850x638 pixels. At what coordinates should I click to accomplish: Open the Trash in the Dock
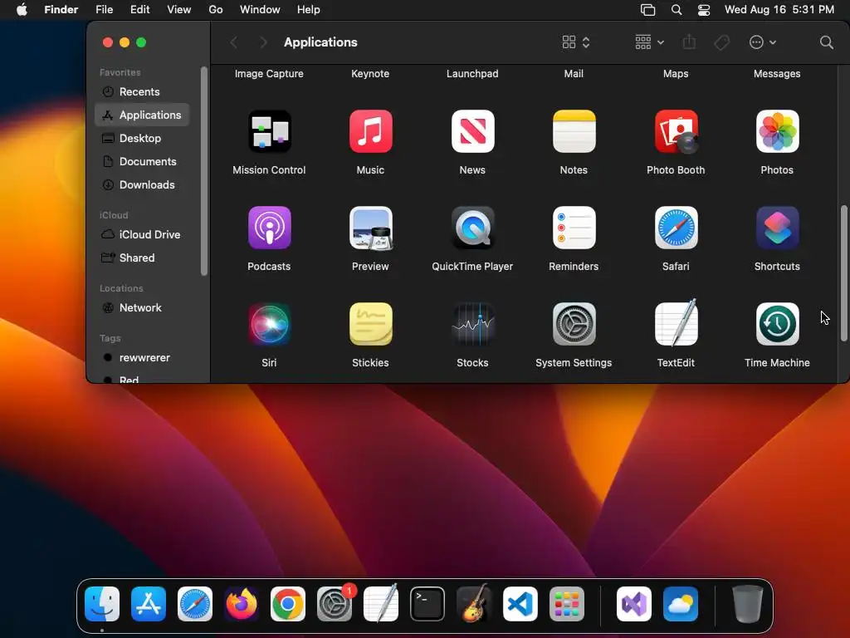pos(748,604)
